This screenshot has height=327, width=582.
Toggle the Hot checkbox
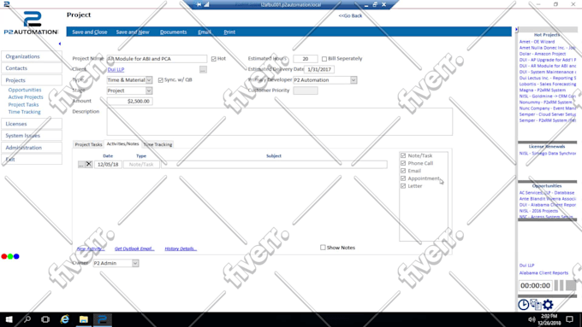pyautogui.click(x=214, y=59)
